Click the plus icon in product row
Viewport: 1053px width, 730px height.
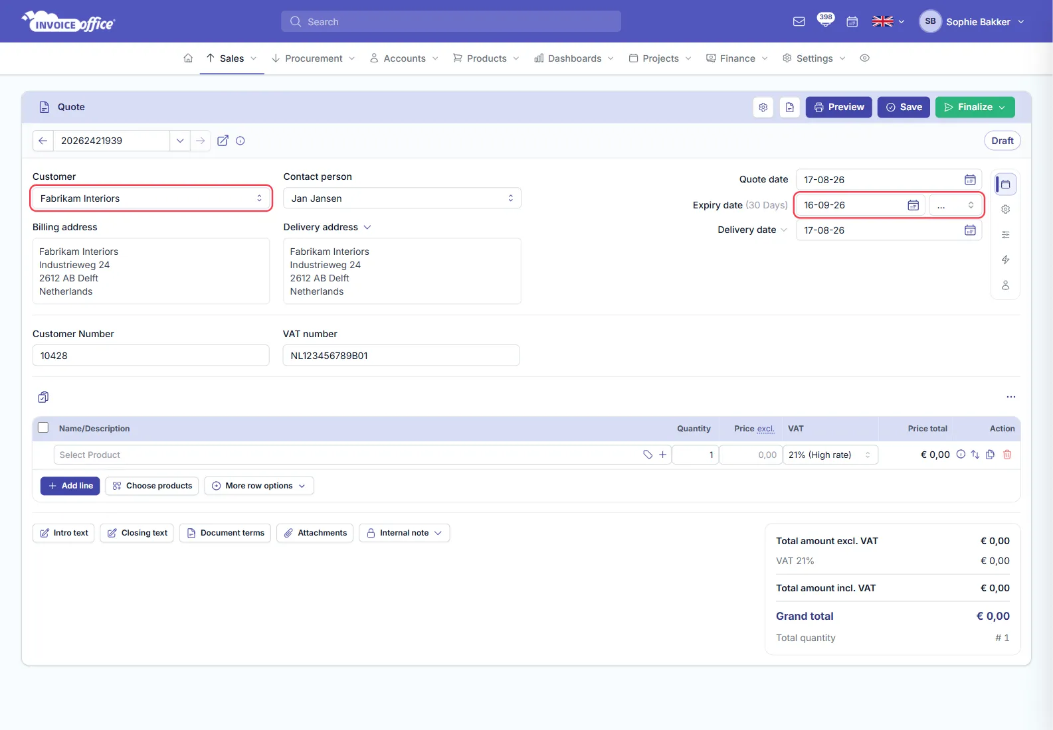[x=662, y=455]
